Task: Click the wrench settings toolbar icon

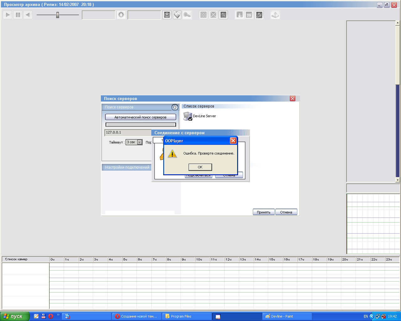Action: click(x=259, y=15)
